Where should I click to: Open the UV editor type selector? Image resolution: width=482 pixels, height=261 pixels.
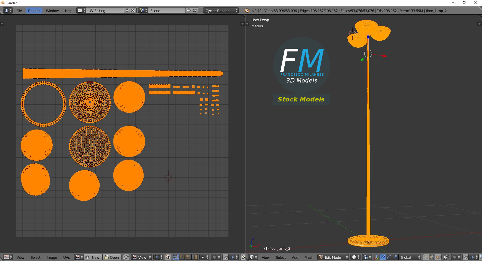(x=8, y=257)
